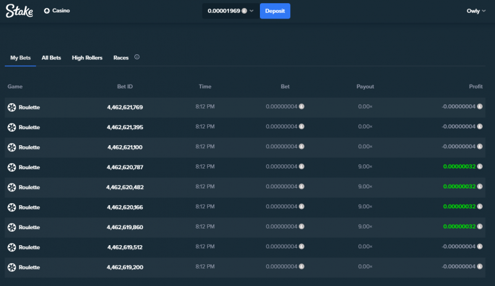Click bet amount coin icon in row 4,462,621,769

[x=302, y=107]
